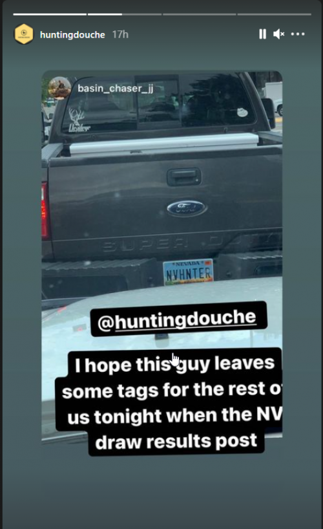Click the huntingdouche username in the header
Viewport: 323px width, 529px height.
click(72, 35)
